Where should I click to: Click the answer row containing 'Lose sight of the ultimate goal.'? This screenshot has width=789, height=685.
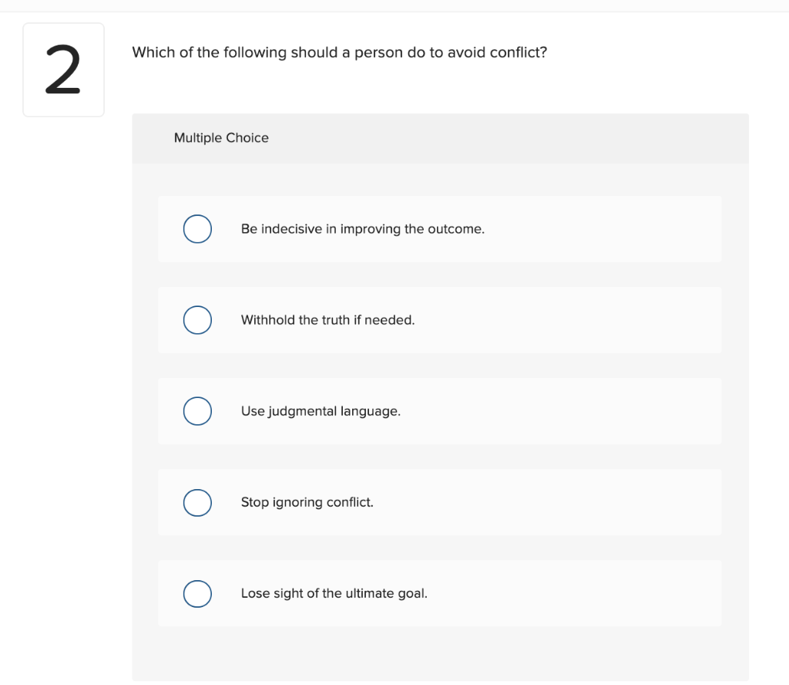(439, 594)
